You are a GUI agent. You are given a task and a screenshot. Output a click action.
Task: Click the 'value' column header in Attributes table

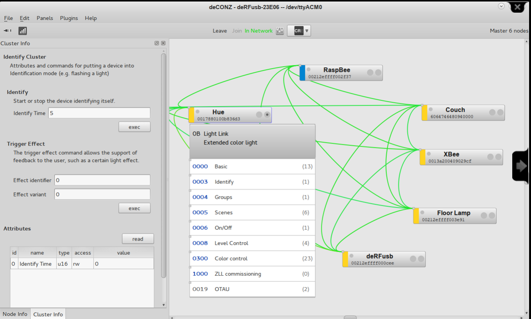click(124, 253)
